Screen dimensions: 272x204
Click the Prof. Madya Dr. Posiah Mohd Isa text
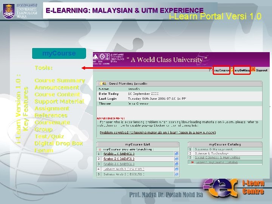pos(166,195)
